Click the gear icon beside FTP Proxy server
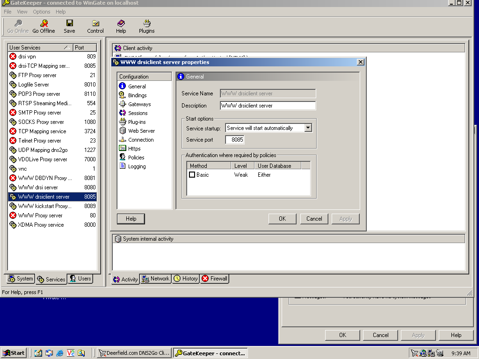Viewport: 479px width, 359px height. click(13, 75)
